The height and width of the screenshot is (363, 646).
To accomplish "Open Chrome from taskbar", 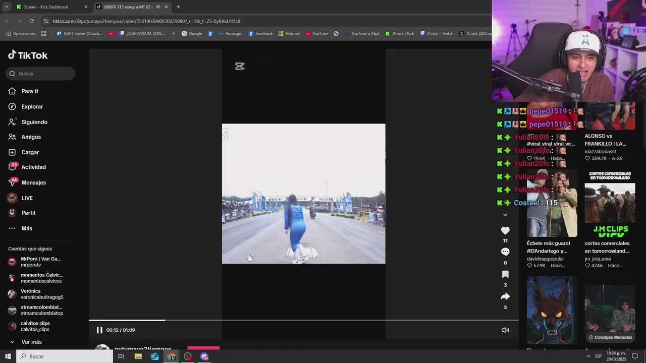I will point(172,356).
